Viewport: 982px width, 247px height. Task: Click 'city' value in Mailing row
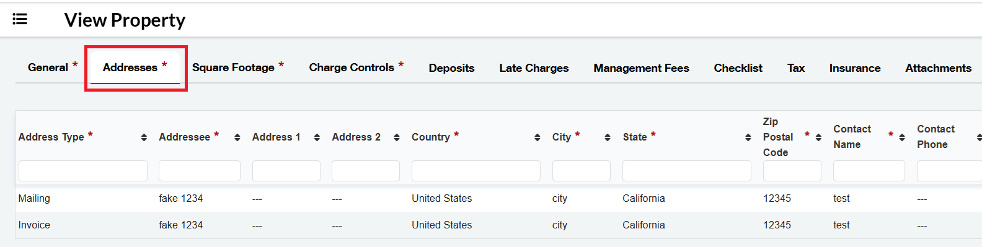(x=560, y=198)
